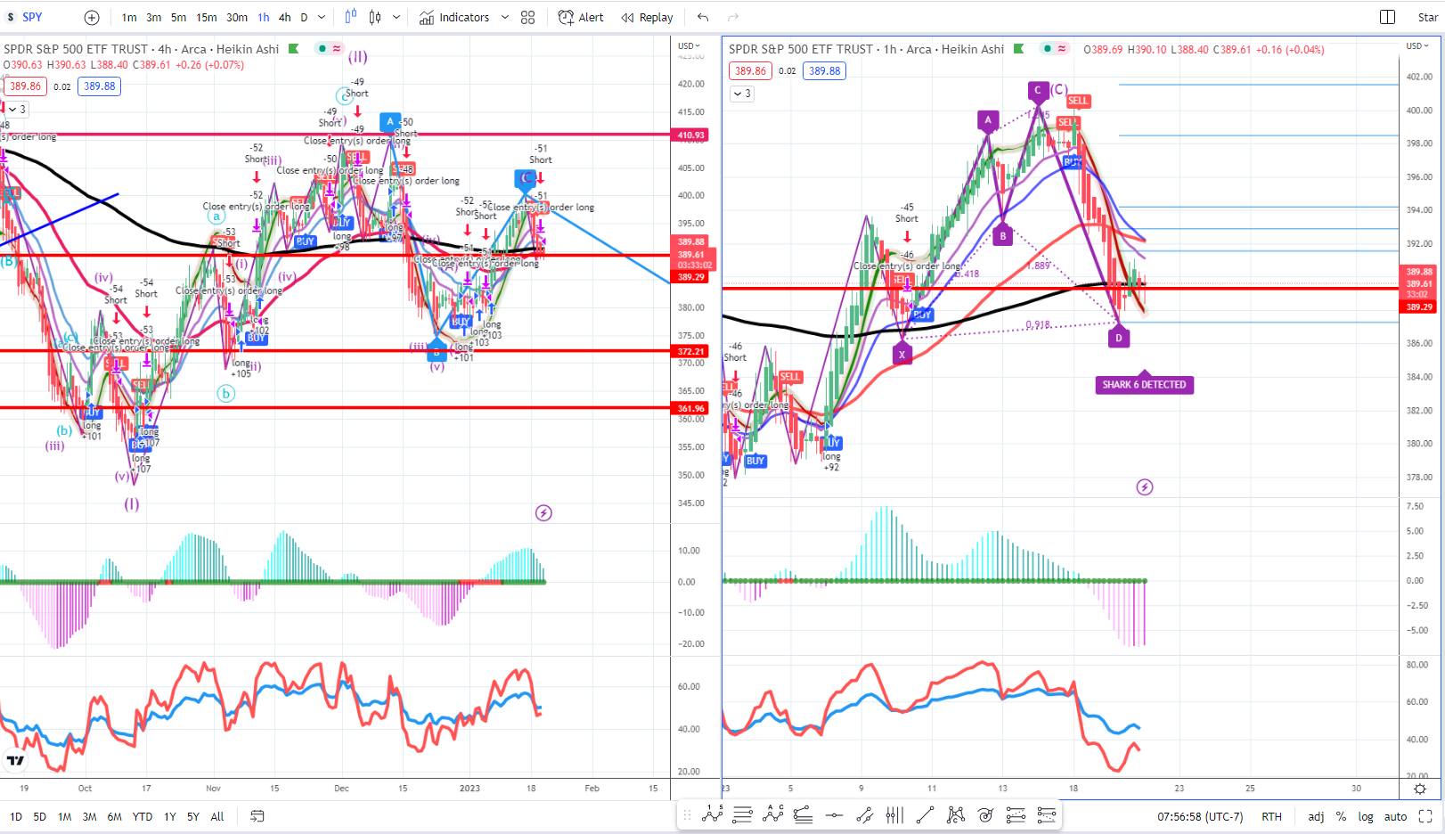This screenshot has width=1445, height=834.
Task: Start bar Replay mode
Action: point(647,17)
